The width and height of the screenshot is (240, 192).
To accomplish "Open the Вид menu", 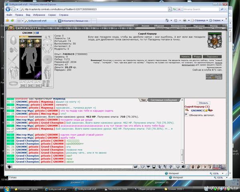I will [28, 15].
